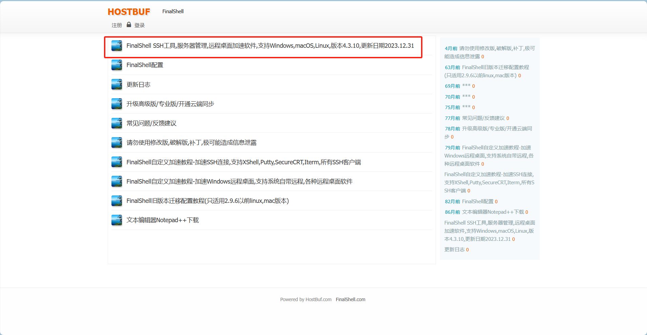
Task: Open 文本编辑器Notepad++下载 thread in main list
Action: coord(163,220)
